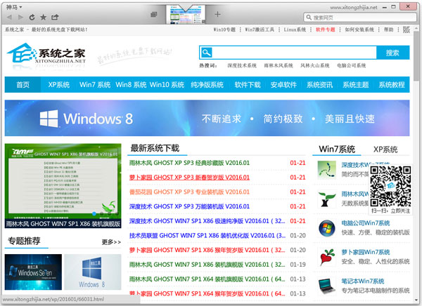Image resolution: width=422 pixels, height=306 pixels.
Task: Open the red 软件专题 link
Action: (x=326, y=29)
